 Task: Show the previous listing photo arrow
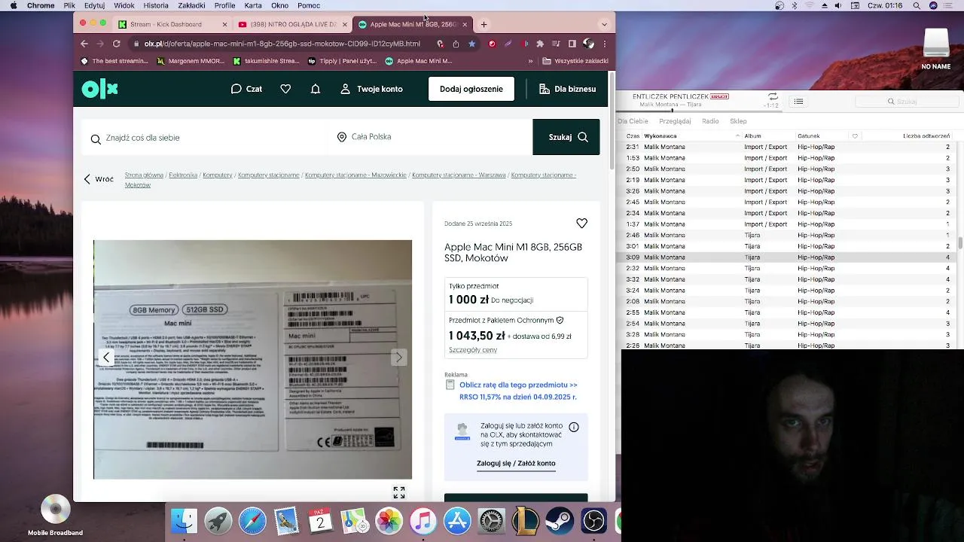click(107, 358)
